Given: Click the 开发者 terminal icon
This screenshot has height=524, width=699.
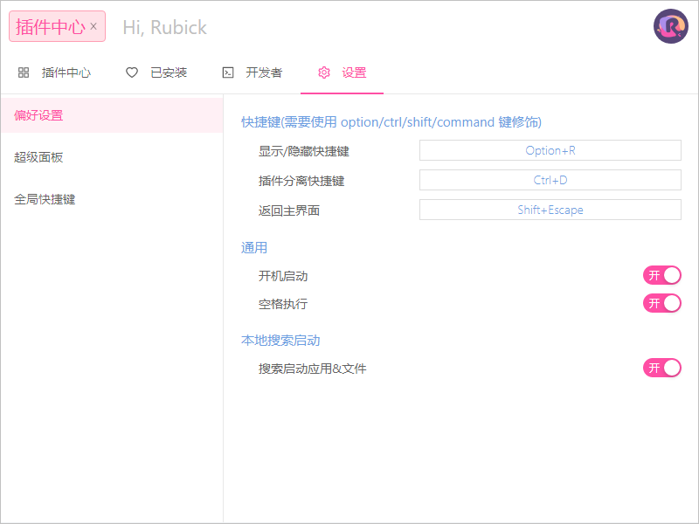Looking at the screenshot, I should pyautogui.click(x=228, y=72).
